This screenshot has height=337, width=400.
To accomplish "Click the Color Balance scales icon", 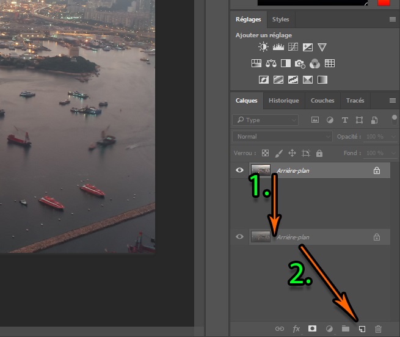I will [x=271, y=63].
